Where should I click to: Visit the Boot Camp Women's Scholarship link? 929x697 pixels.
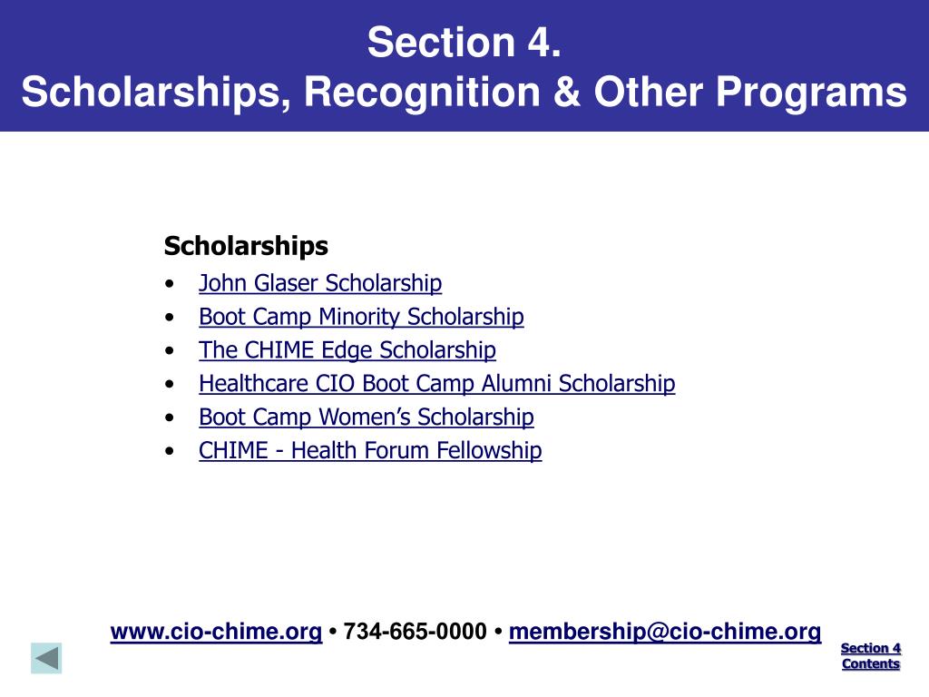(367, 417)
